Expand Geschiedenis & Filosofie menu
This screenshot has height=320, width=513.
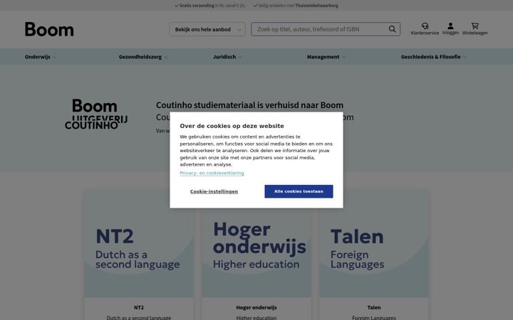pyautogui.click(x=433, y=57)
